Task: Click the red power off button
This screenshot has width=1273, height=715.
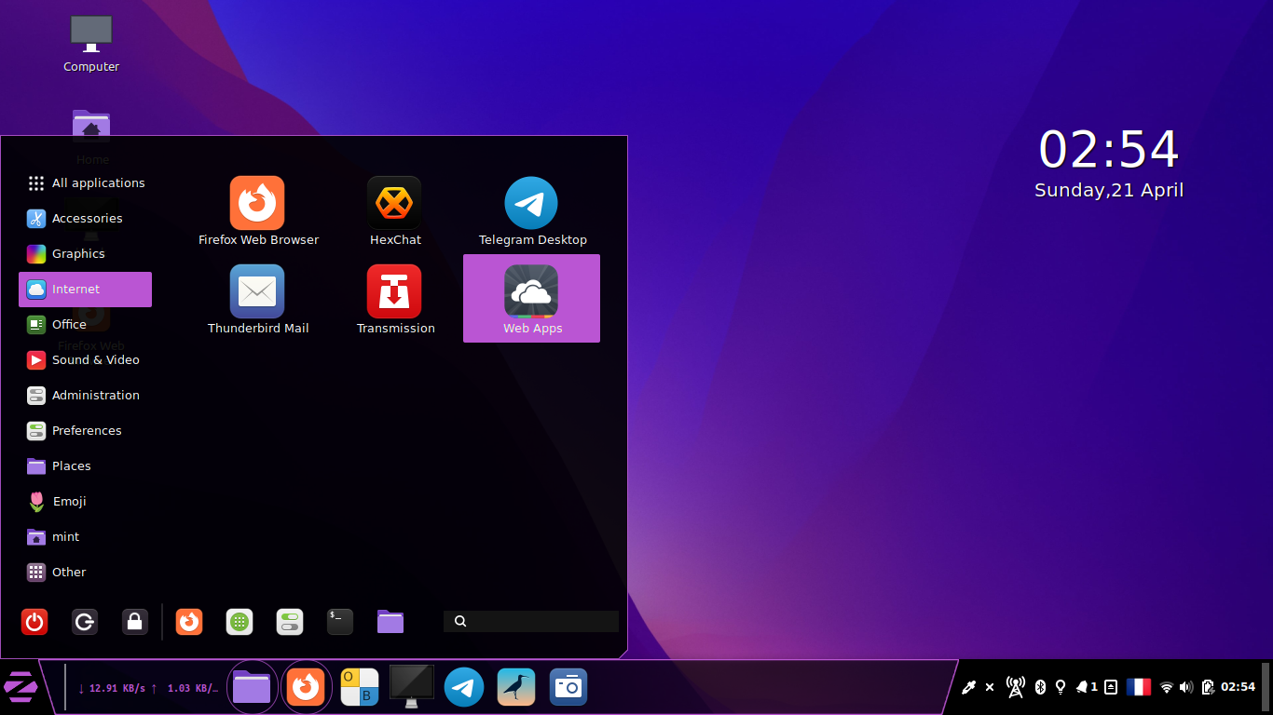Action: pos(34,622)
